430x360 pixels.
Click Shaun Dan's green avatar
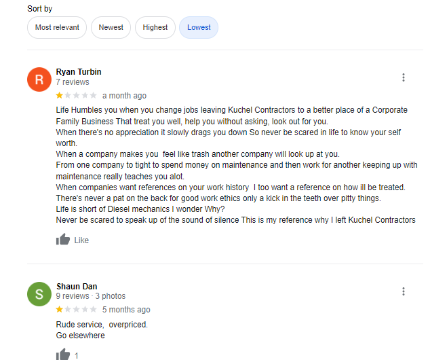pyautogui.click(x=39, y=294)
